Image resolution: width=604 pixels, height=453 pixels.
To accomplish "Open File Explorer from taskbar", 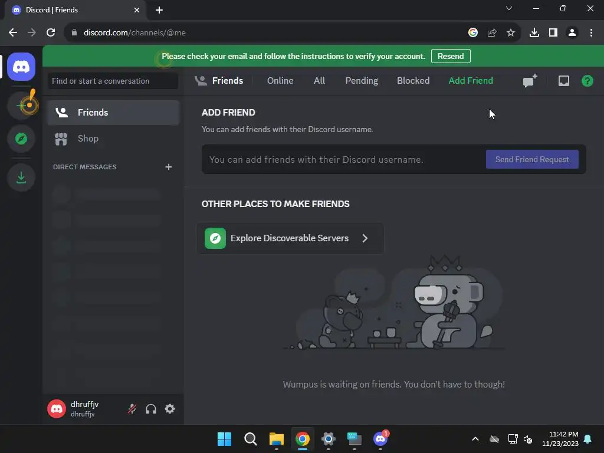I will click(x=276, y=439).
